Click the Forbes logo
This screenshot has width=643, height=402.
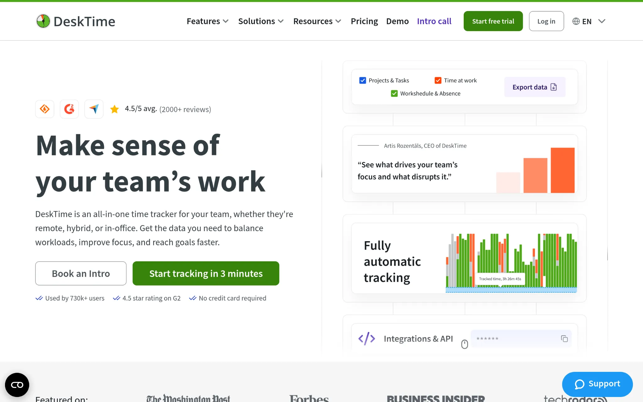309,398
